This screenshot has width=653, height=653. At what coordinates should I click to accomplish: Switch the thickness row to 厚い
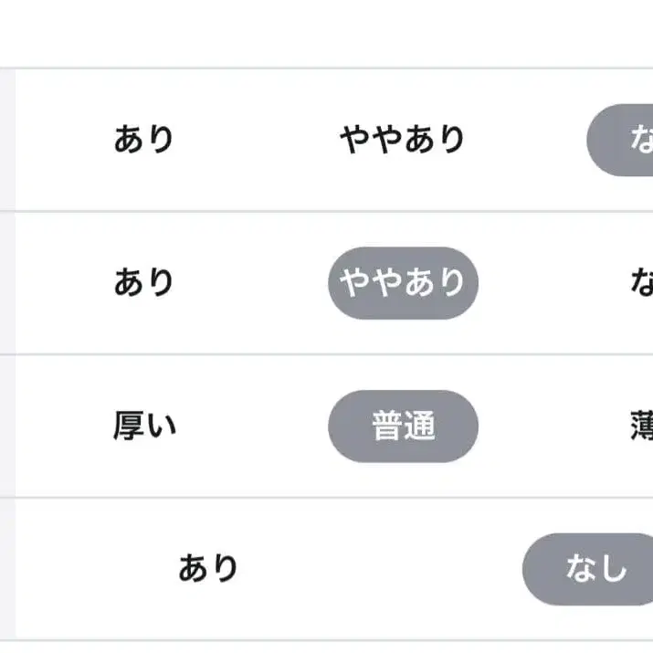click(x=144, y=427)
